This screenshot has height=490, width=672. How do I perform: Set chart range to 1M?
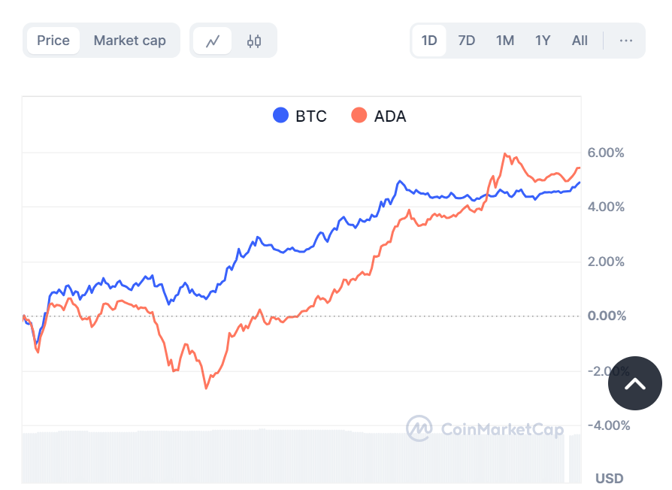505,41
